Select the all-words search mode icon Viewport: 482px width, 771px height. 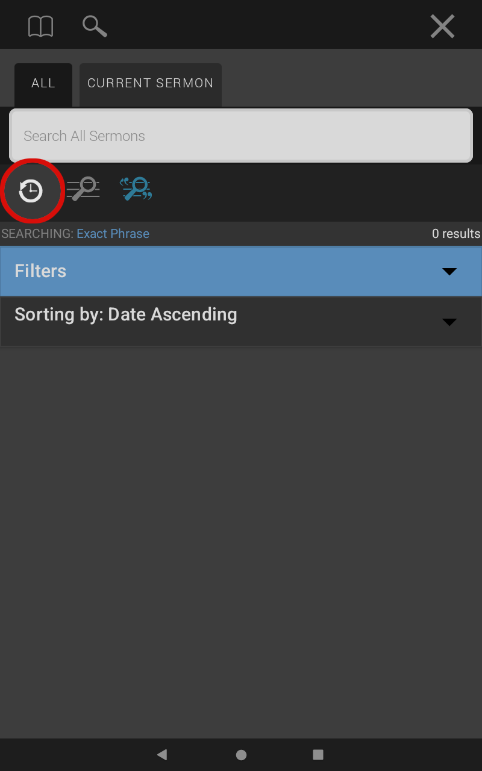(x=83, y=189)
